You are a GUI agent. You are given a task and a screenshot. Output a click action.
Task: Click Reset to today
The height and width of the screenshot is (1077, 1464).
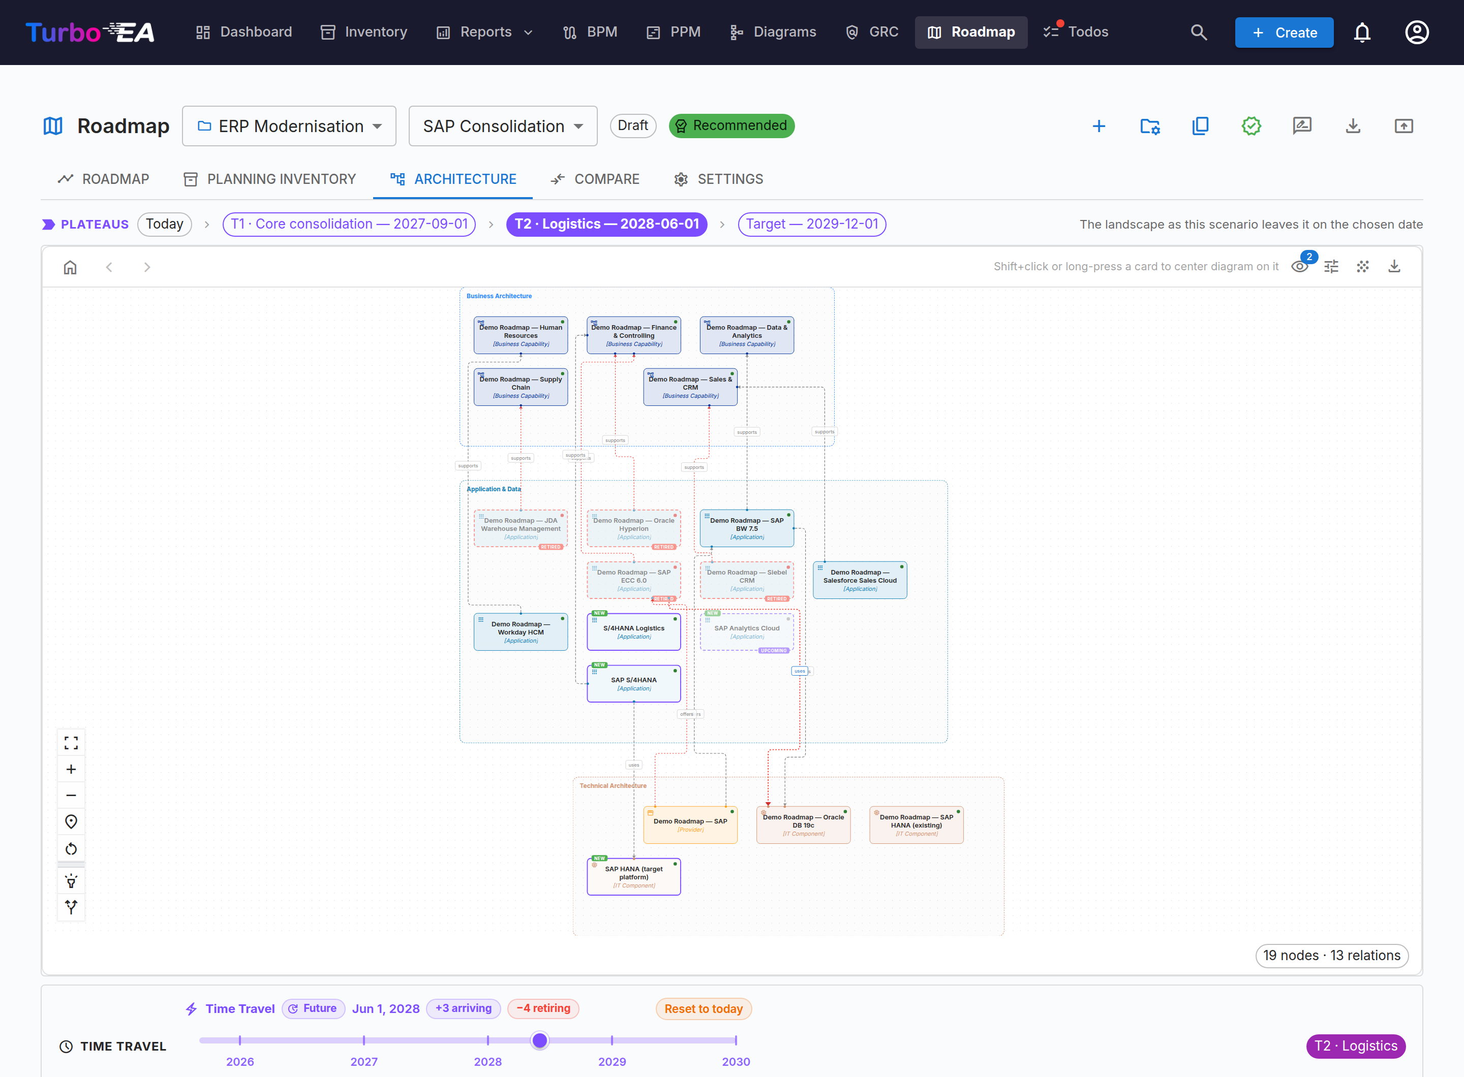pos(704,1008)
